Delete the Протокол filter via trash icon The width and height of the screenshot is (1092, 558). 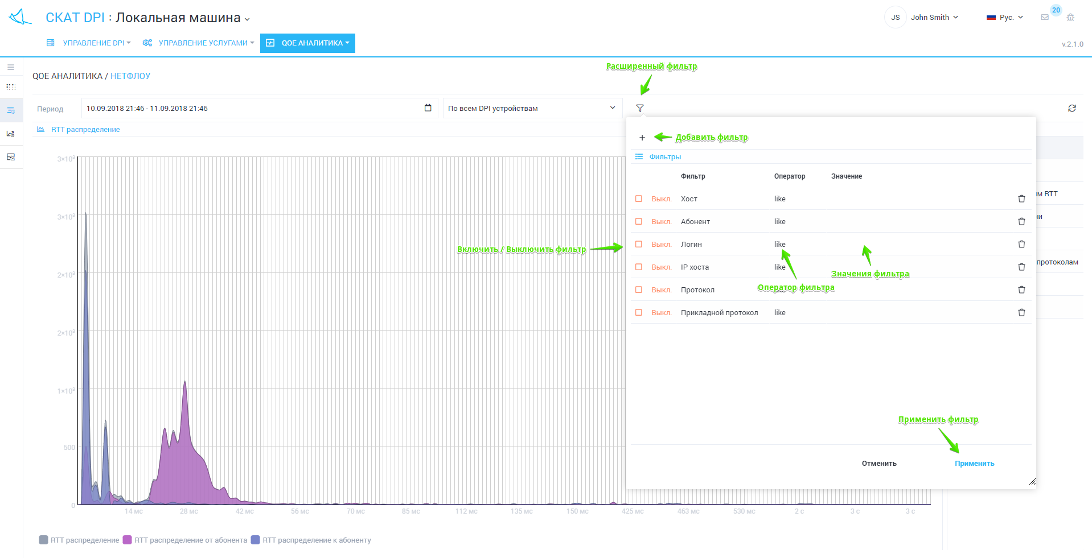coord(1021,290)
